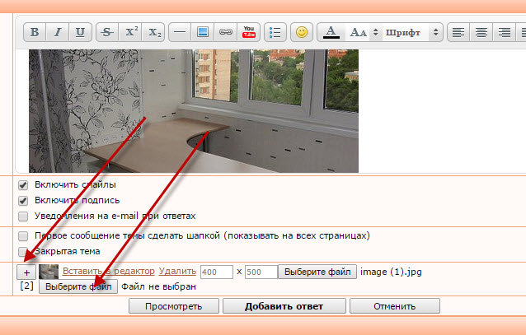Open the text color picker
Image resolution: width=526 pixels, height=335 pixels.
331,33
